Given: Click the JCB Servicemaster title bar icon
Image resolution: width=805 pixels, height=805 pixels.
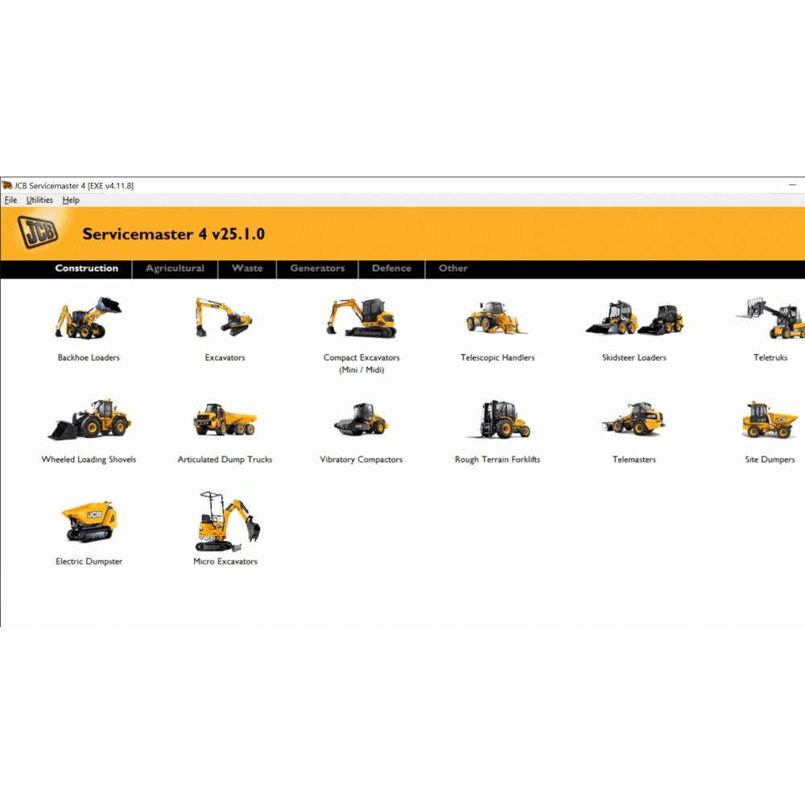Looking at the screenshot, I should [6, 185].
